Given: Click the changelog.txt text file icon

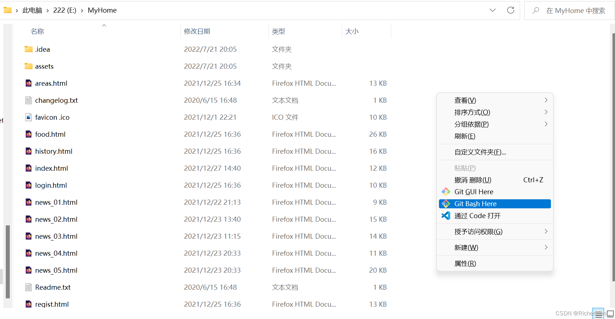Looking at the screenshot, I should [29, 100].
